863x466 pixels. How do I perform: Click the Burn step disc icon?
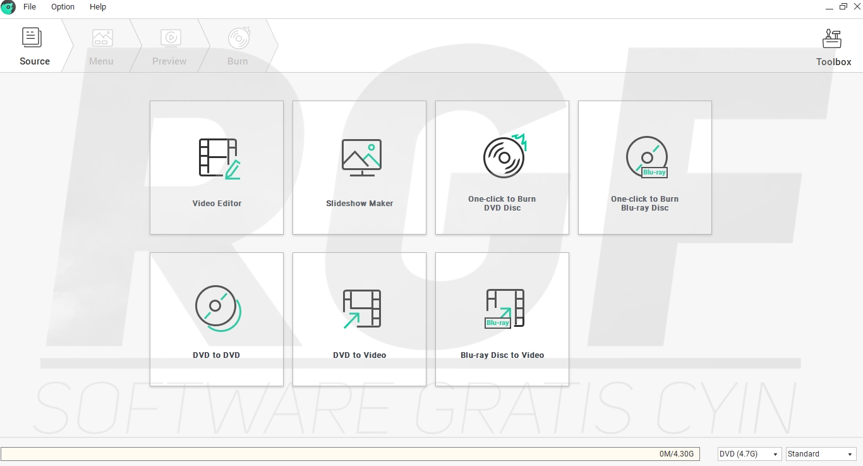[x=239, y=38]
